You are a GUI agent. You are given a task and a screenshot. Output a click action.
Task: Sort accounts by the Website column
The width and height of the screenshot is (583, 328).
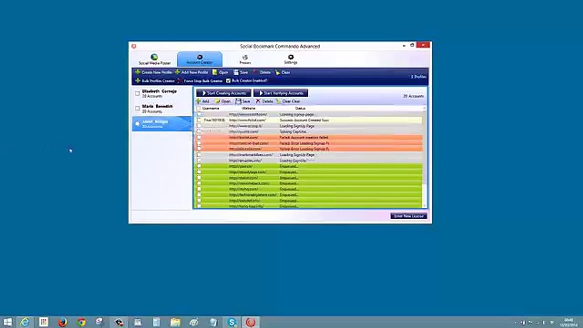249,108
